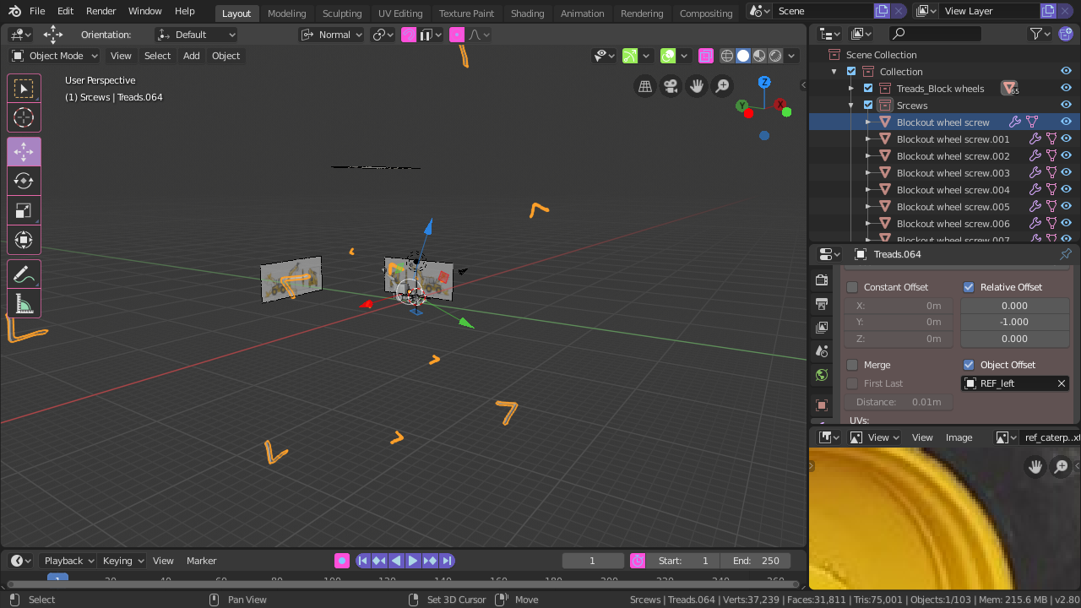Click the viewport pan hand icon

point(697,86)
